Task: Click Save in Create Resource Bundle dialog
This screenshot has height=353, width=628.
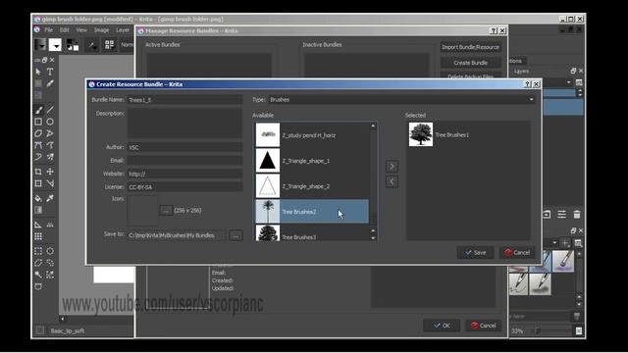Action: pos(475,253)
